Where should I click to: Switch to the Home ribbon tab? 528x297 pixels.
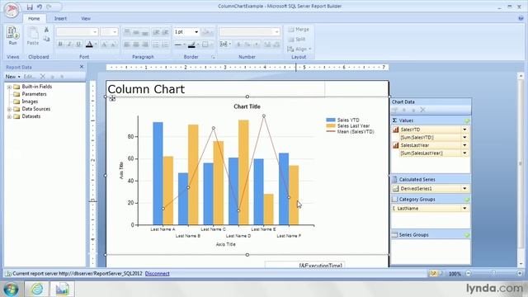pos(34,18)
